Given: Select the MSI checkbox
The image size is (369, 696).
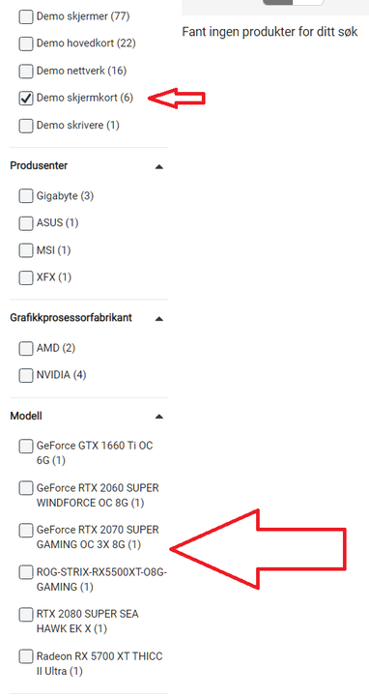Looking at the screenshot, I should click(26, 250).
